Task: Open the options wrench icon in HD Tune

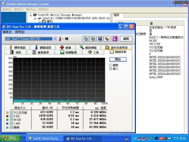Action: [107, 39]
